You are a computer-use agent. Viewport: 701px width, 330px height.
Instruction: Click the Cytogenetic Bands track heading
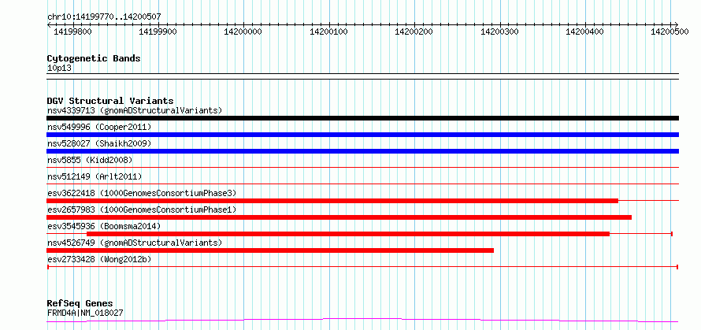[94, 58]
